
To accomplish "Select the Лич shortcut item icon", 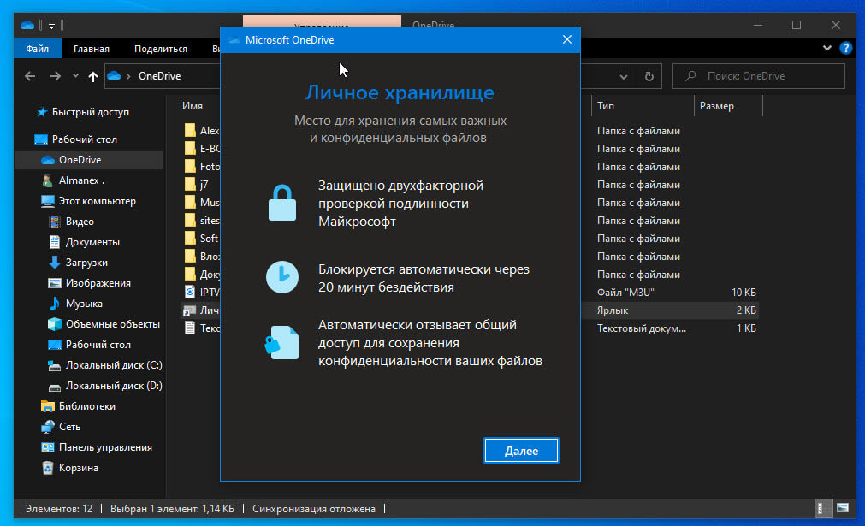I will (190, 310).
